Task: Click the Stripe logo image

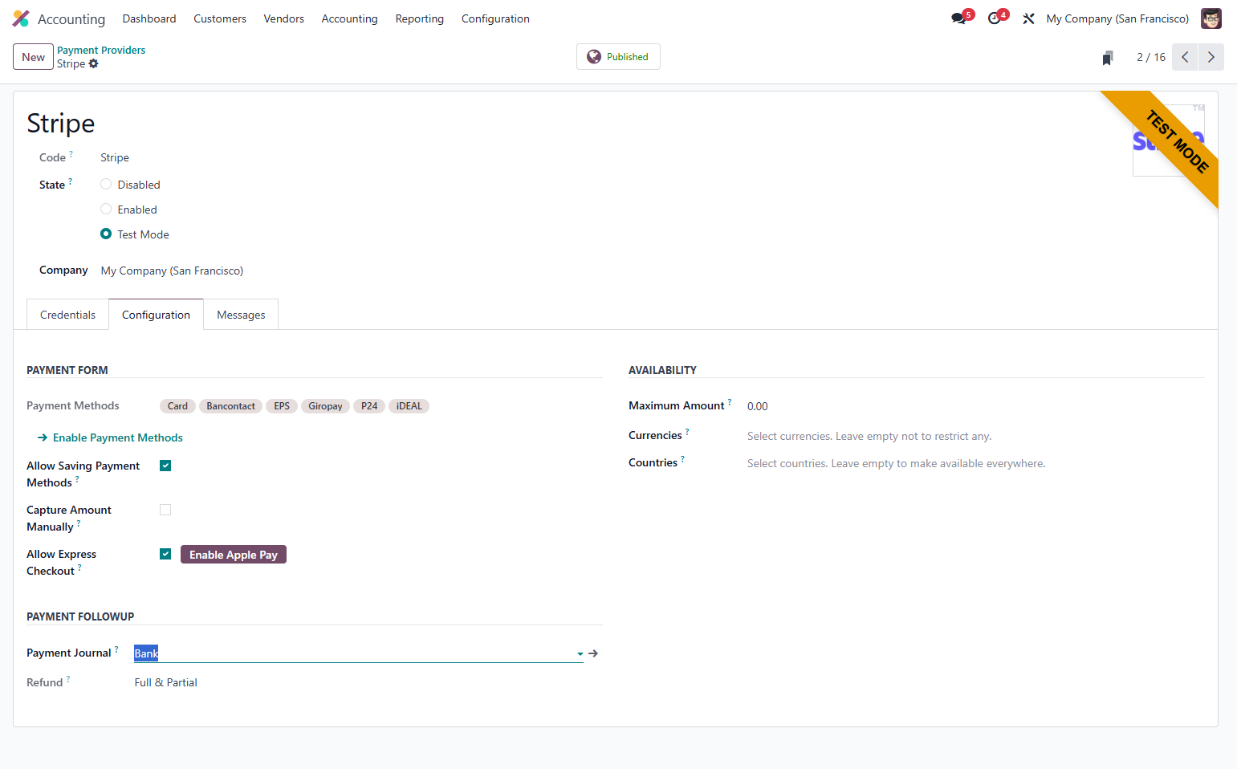Action: click(1169, 140)
